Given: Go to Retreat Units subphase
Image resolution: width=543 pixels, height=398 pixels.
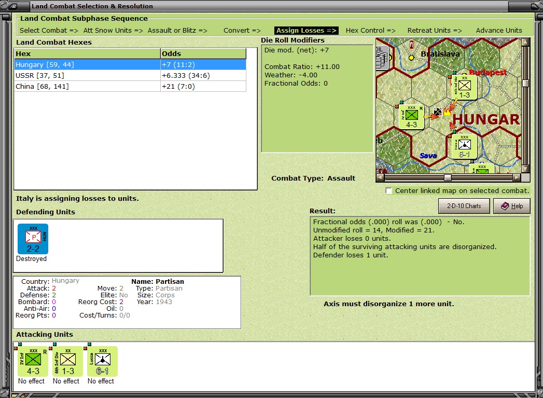Looking at the screenshot, I should pos(435,31).
